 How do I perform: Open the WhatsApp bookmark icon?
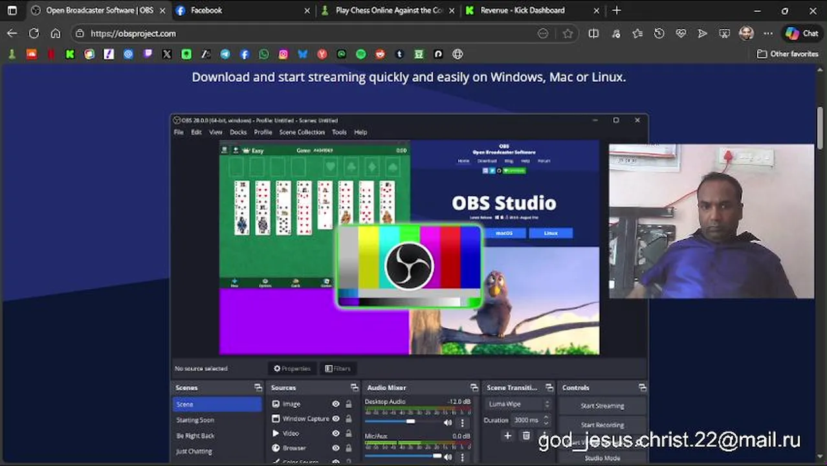tap(264, 54)
